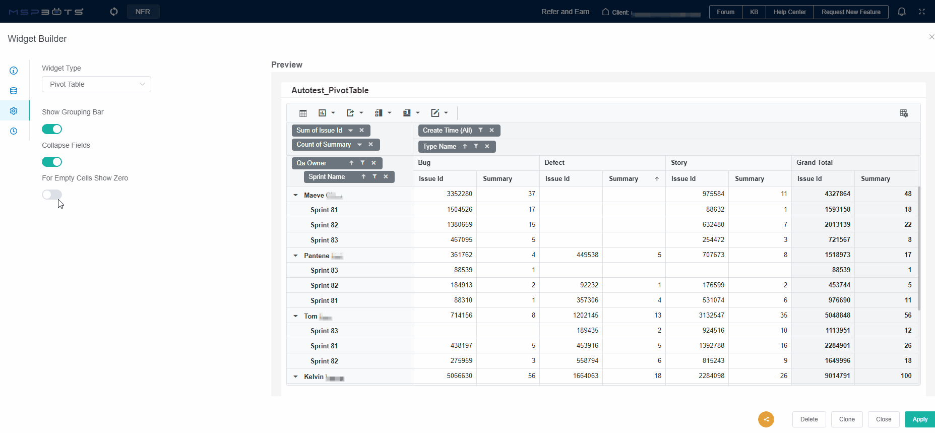This screenshot has width=935, height=433.
Task: Open the database tab in the left sidebar
Action: click(14, 91)
